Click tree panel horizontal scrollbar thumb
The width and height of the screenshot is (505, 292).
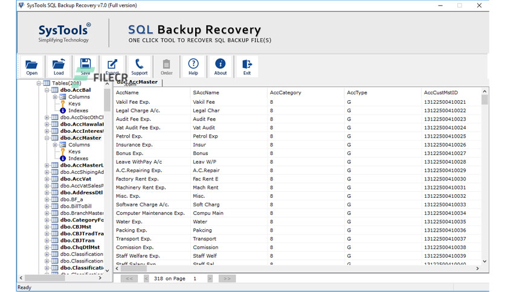tap(45, 278)
